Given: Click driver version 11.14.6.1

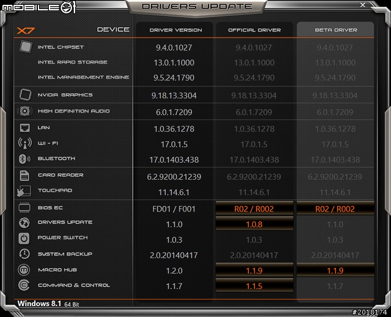Looking at the screenshot, I should [x=174, y=193].
